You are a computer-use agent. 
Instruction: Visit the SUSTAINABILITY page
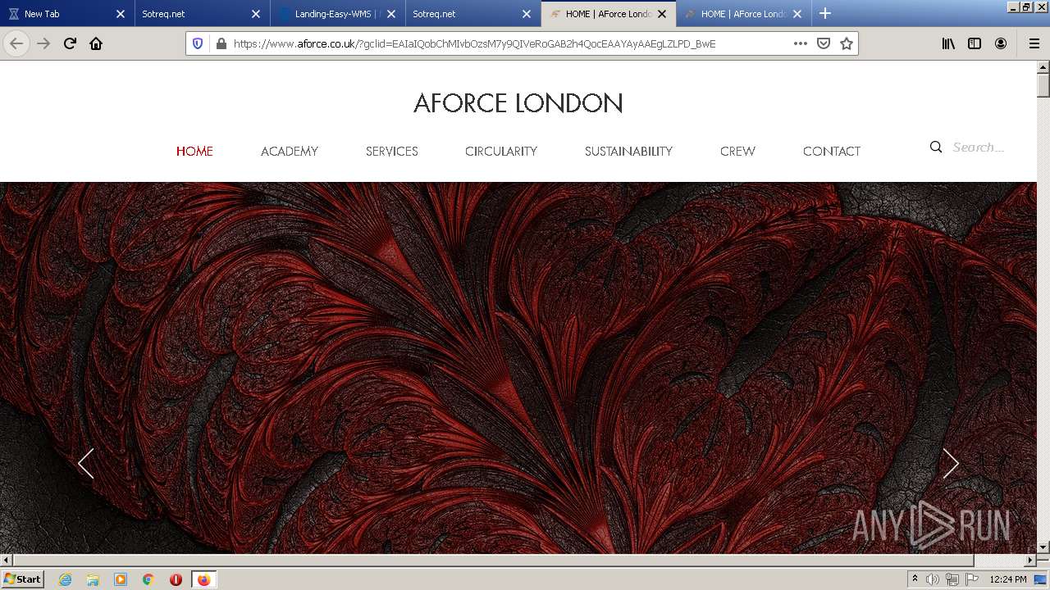pos(628,151)
